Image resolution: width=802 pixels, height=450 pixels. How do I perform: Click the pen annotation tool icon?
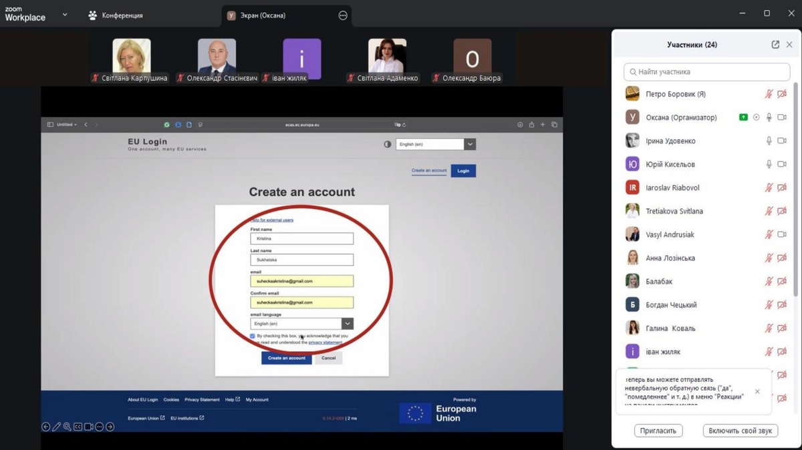coord(57,427)
